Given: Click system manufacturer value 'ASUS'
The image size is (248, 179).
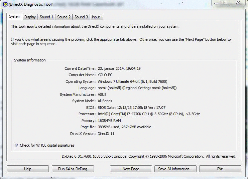Looking at the screenshot, I should [102, 95].
